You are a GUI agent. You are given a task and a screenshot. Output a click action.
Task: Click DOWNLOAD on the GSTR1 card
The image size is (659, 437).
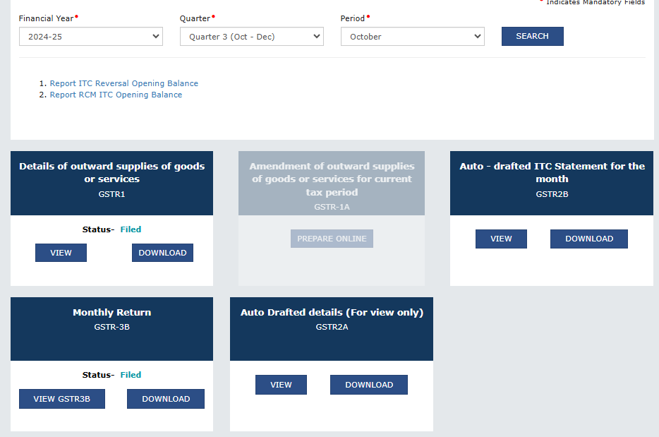click(163, 253)
